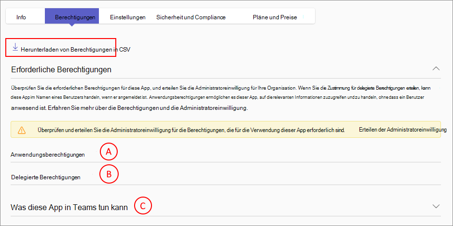Select the Delegierte Berechtigungen row
The height and width of the screenshot is (226, 453).
[x=45, y=177]
